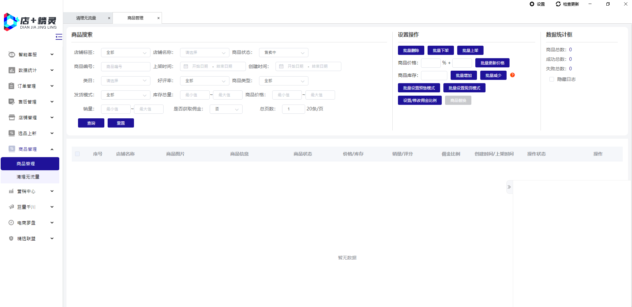The image size is (632, 307).
Task: Click the 销量 最大值 input
Action: 149,109
